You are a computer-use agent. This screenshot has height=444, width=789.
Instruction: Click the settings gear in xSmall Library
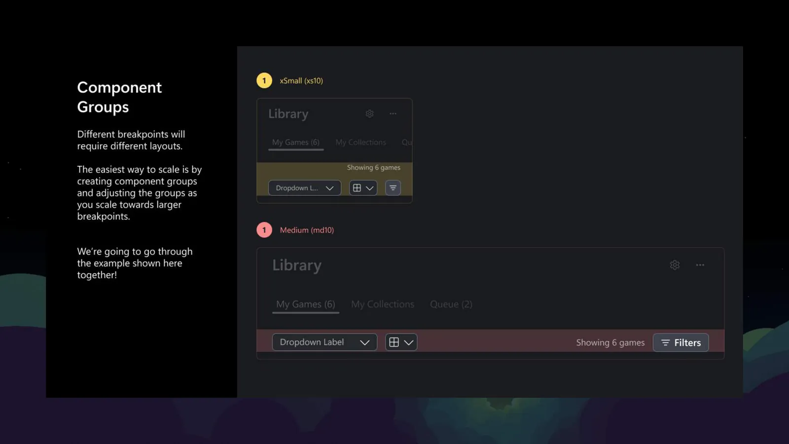(369, 113)
